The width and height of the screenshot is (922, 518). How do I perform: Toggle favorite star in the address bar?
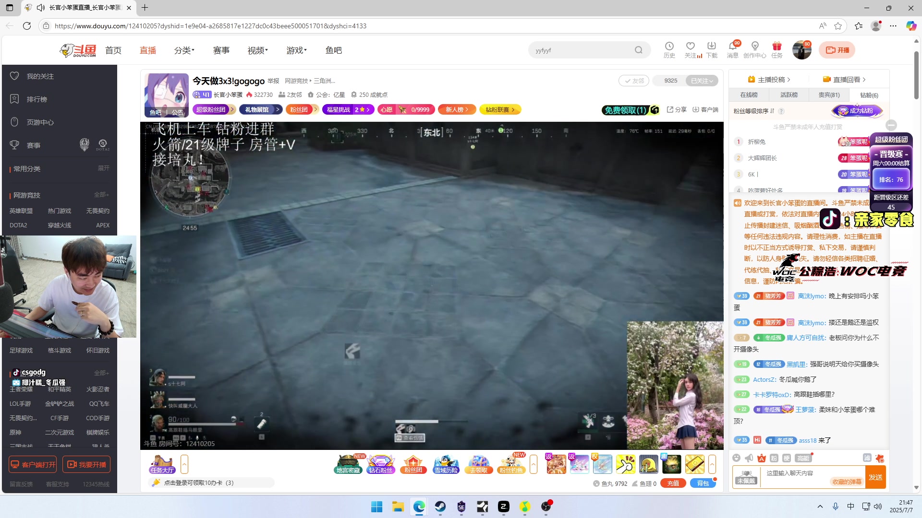pyautogui.click(x=838, y=26)
